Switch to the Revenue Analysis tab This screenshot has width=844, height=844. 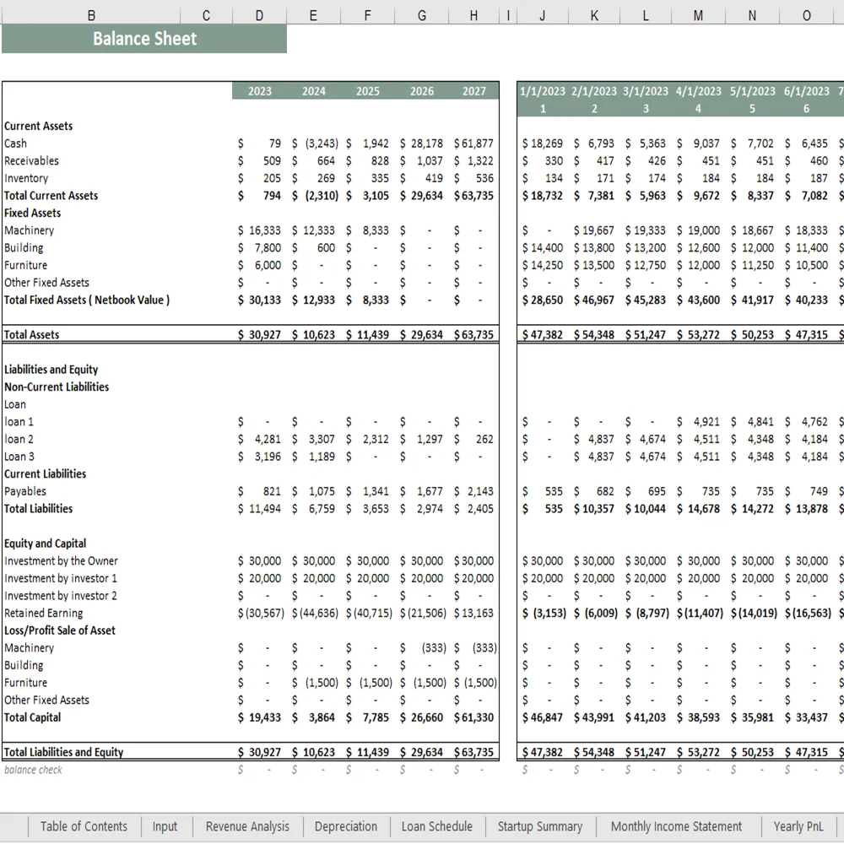click(246, 826)
